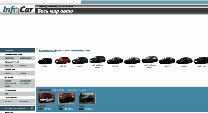The image size is (208, 113).
Task: Open the black used Audi A4 photo
Action: 67,99
